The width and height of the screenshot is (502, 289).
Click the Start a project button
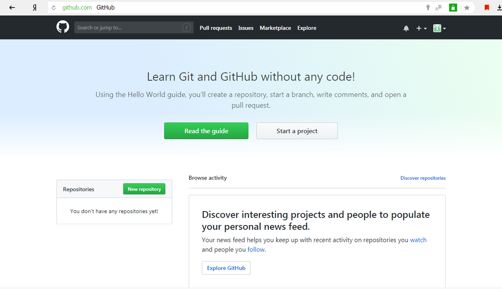tap(297, 131)
